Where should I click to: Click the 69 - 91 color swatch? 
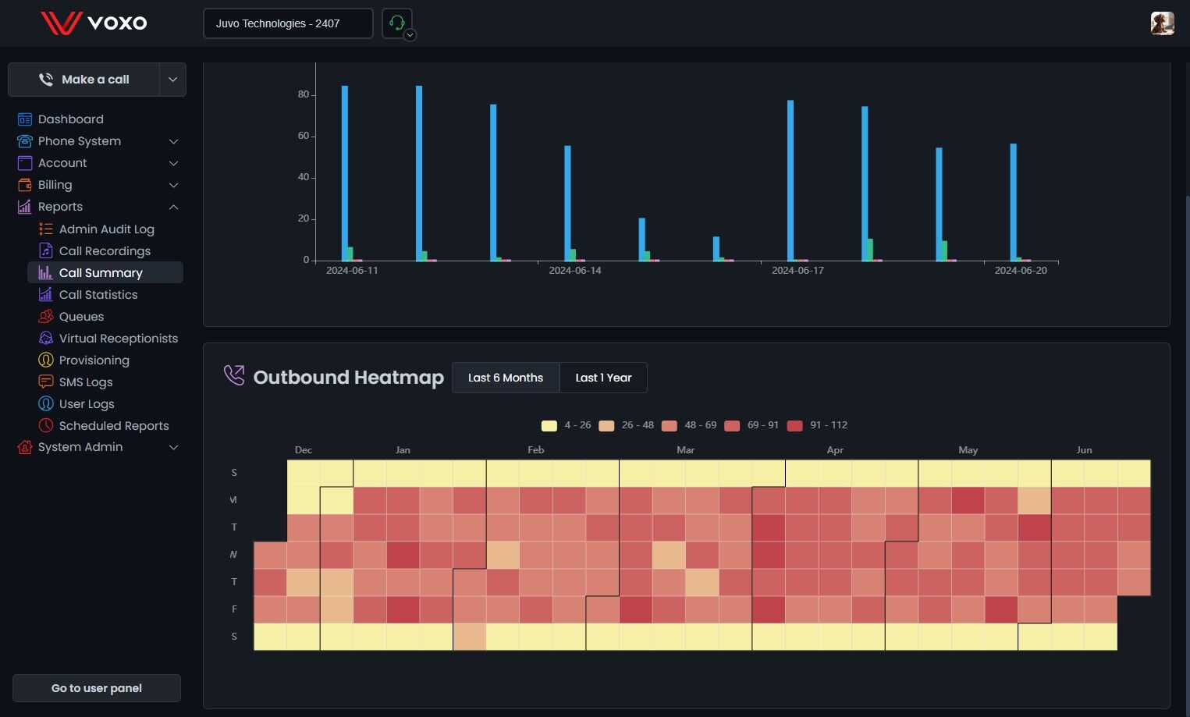pos(732,426)
